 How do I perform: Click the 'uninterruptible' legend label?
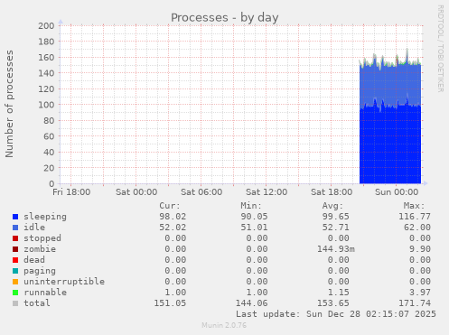(64, 282)
